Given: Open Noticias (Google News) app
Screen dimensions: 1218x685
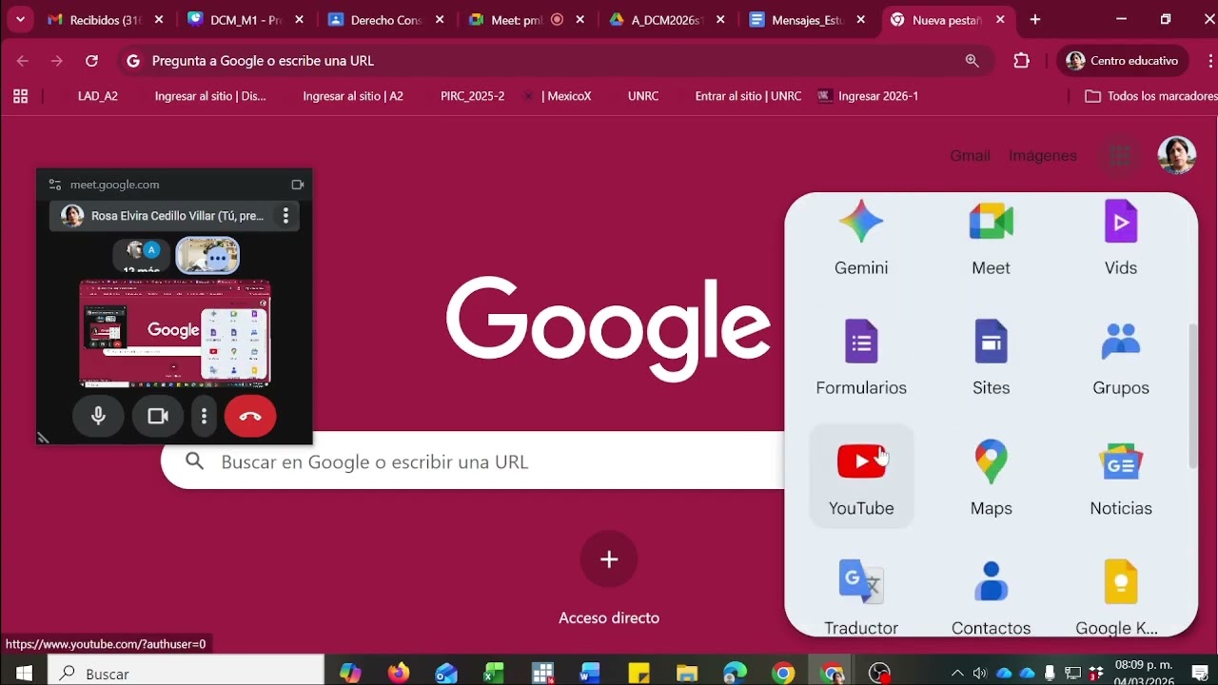Looking at the screenshot, I should click(1120, 476).
